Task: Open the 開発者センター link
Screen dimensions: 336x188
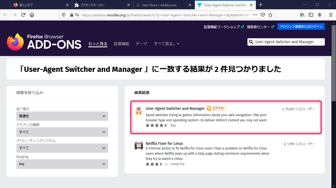Action: coord(259,27)
